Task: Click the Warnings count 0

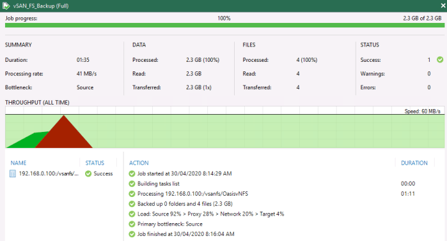Action: coord(429,74)
